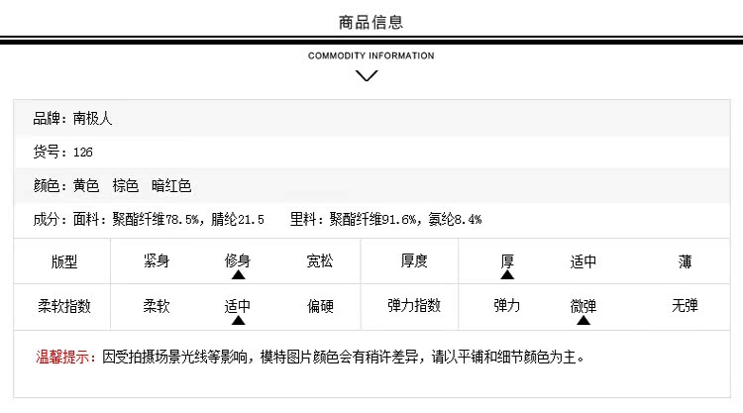The width and height of the screenshot is (743, 413).
Task: Select the 薄 thickness option
Action: [685, 261]
